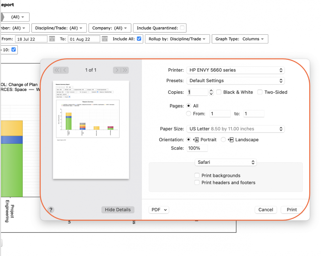
Task: Open the Company filter dropdown
Action: 110,28
